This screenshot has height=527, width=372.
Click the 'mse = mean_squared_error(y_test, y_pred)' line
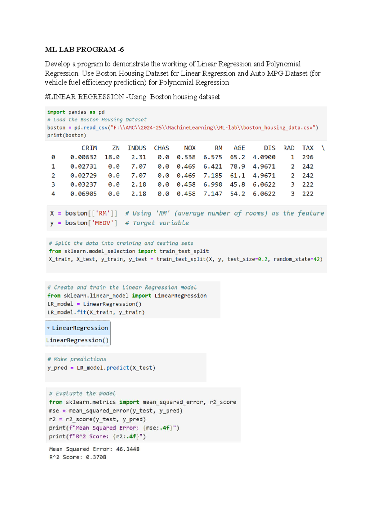tap(116, 411)
